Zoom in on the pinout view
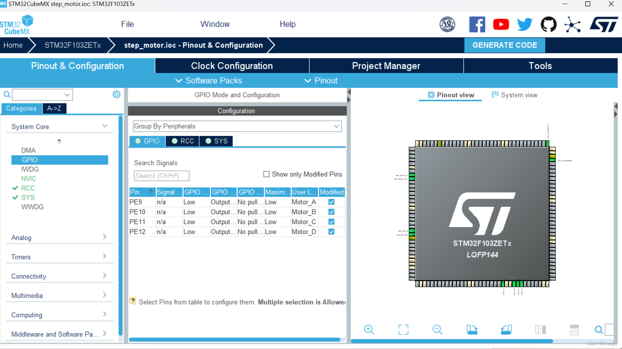 click(x=369, y=329)
